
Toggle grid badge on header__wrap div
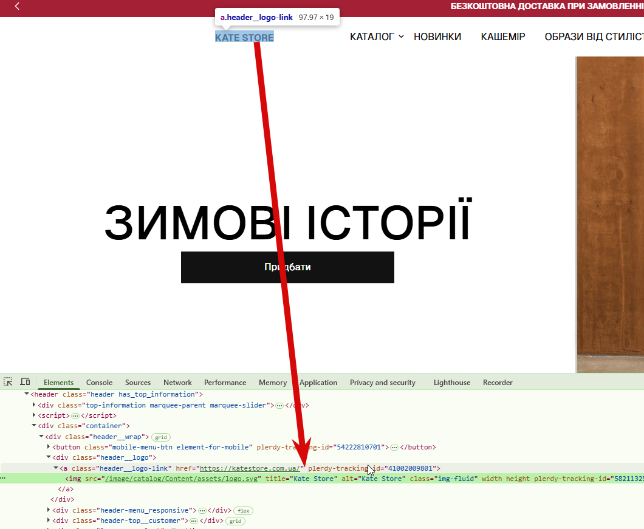click(x=161, y=437)
